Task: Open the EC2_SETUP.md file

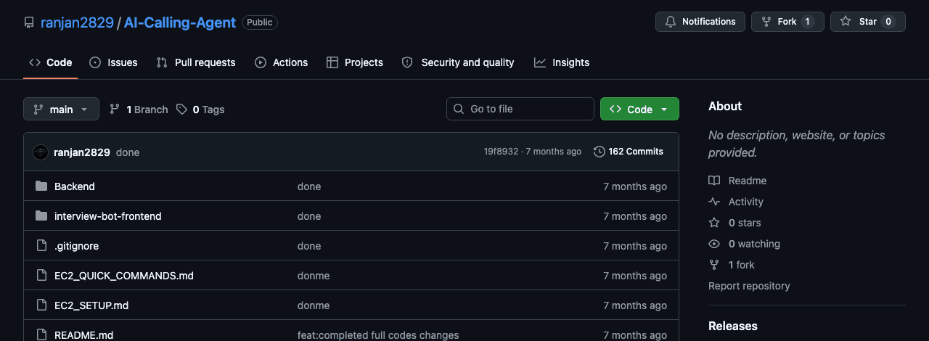Action: pyautogui.click(x=91, y=305)
